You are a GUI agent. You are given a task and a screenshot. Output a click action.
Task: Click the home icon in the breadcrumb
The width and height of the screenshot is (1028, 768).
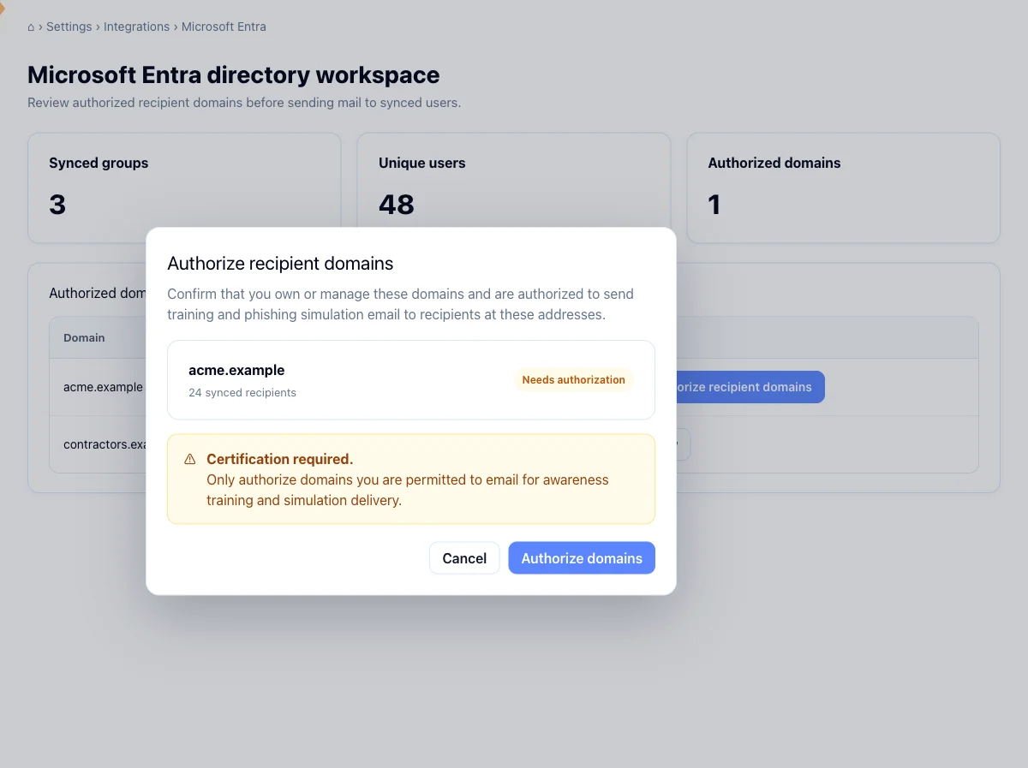click(x=31, y=27)
